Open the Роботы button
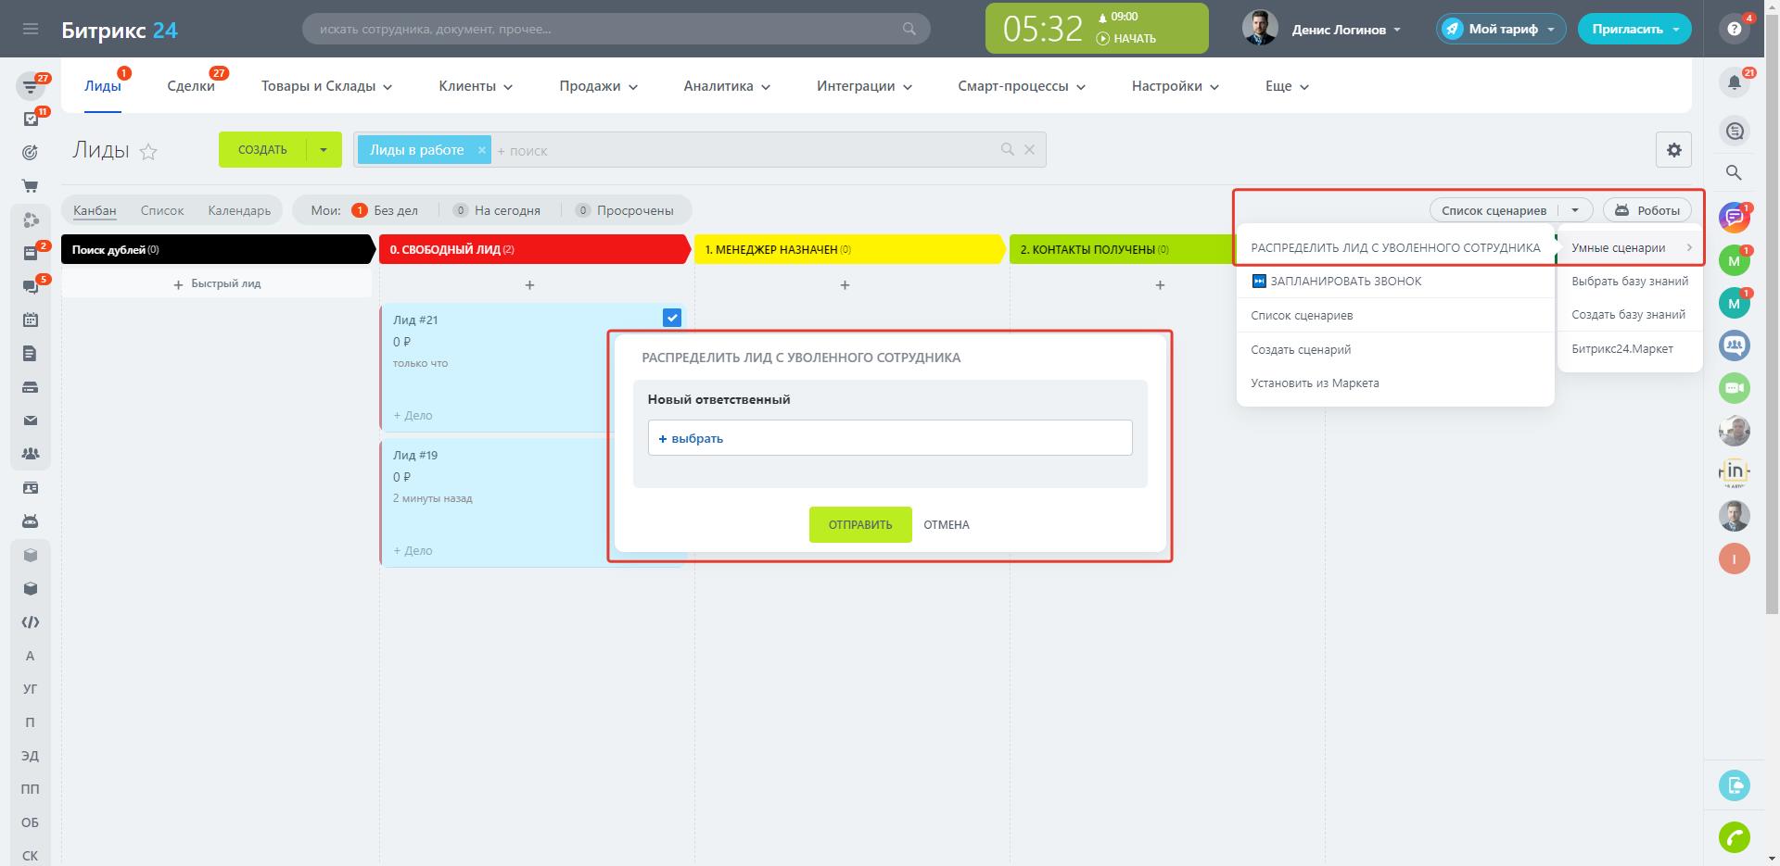 1647,210
